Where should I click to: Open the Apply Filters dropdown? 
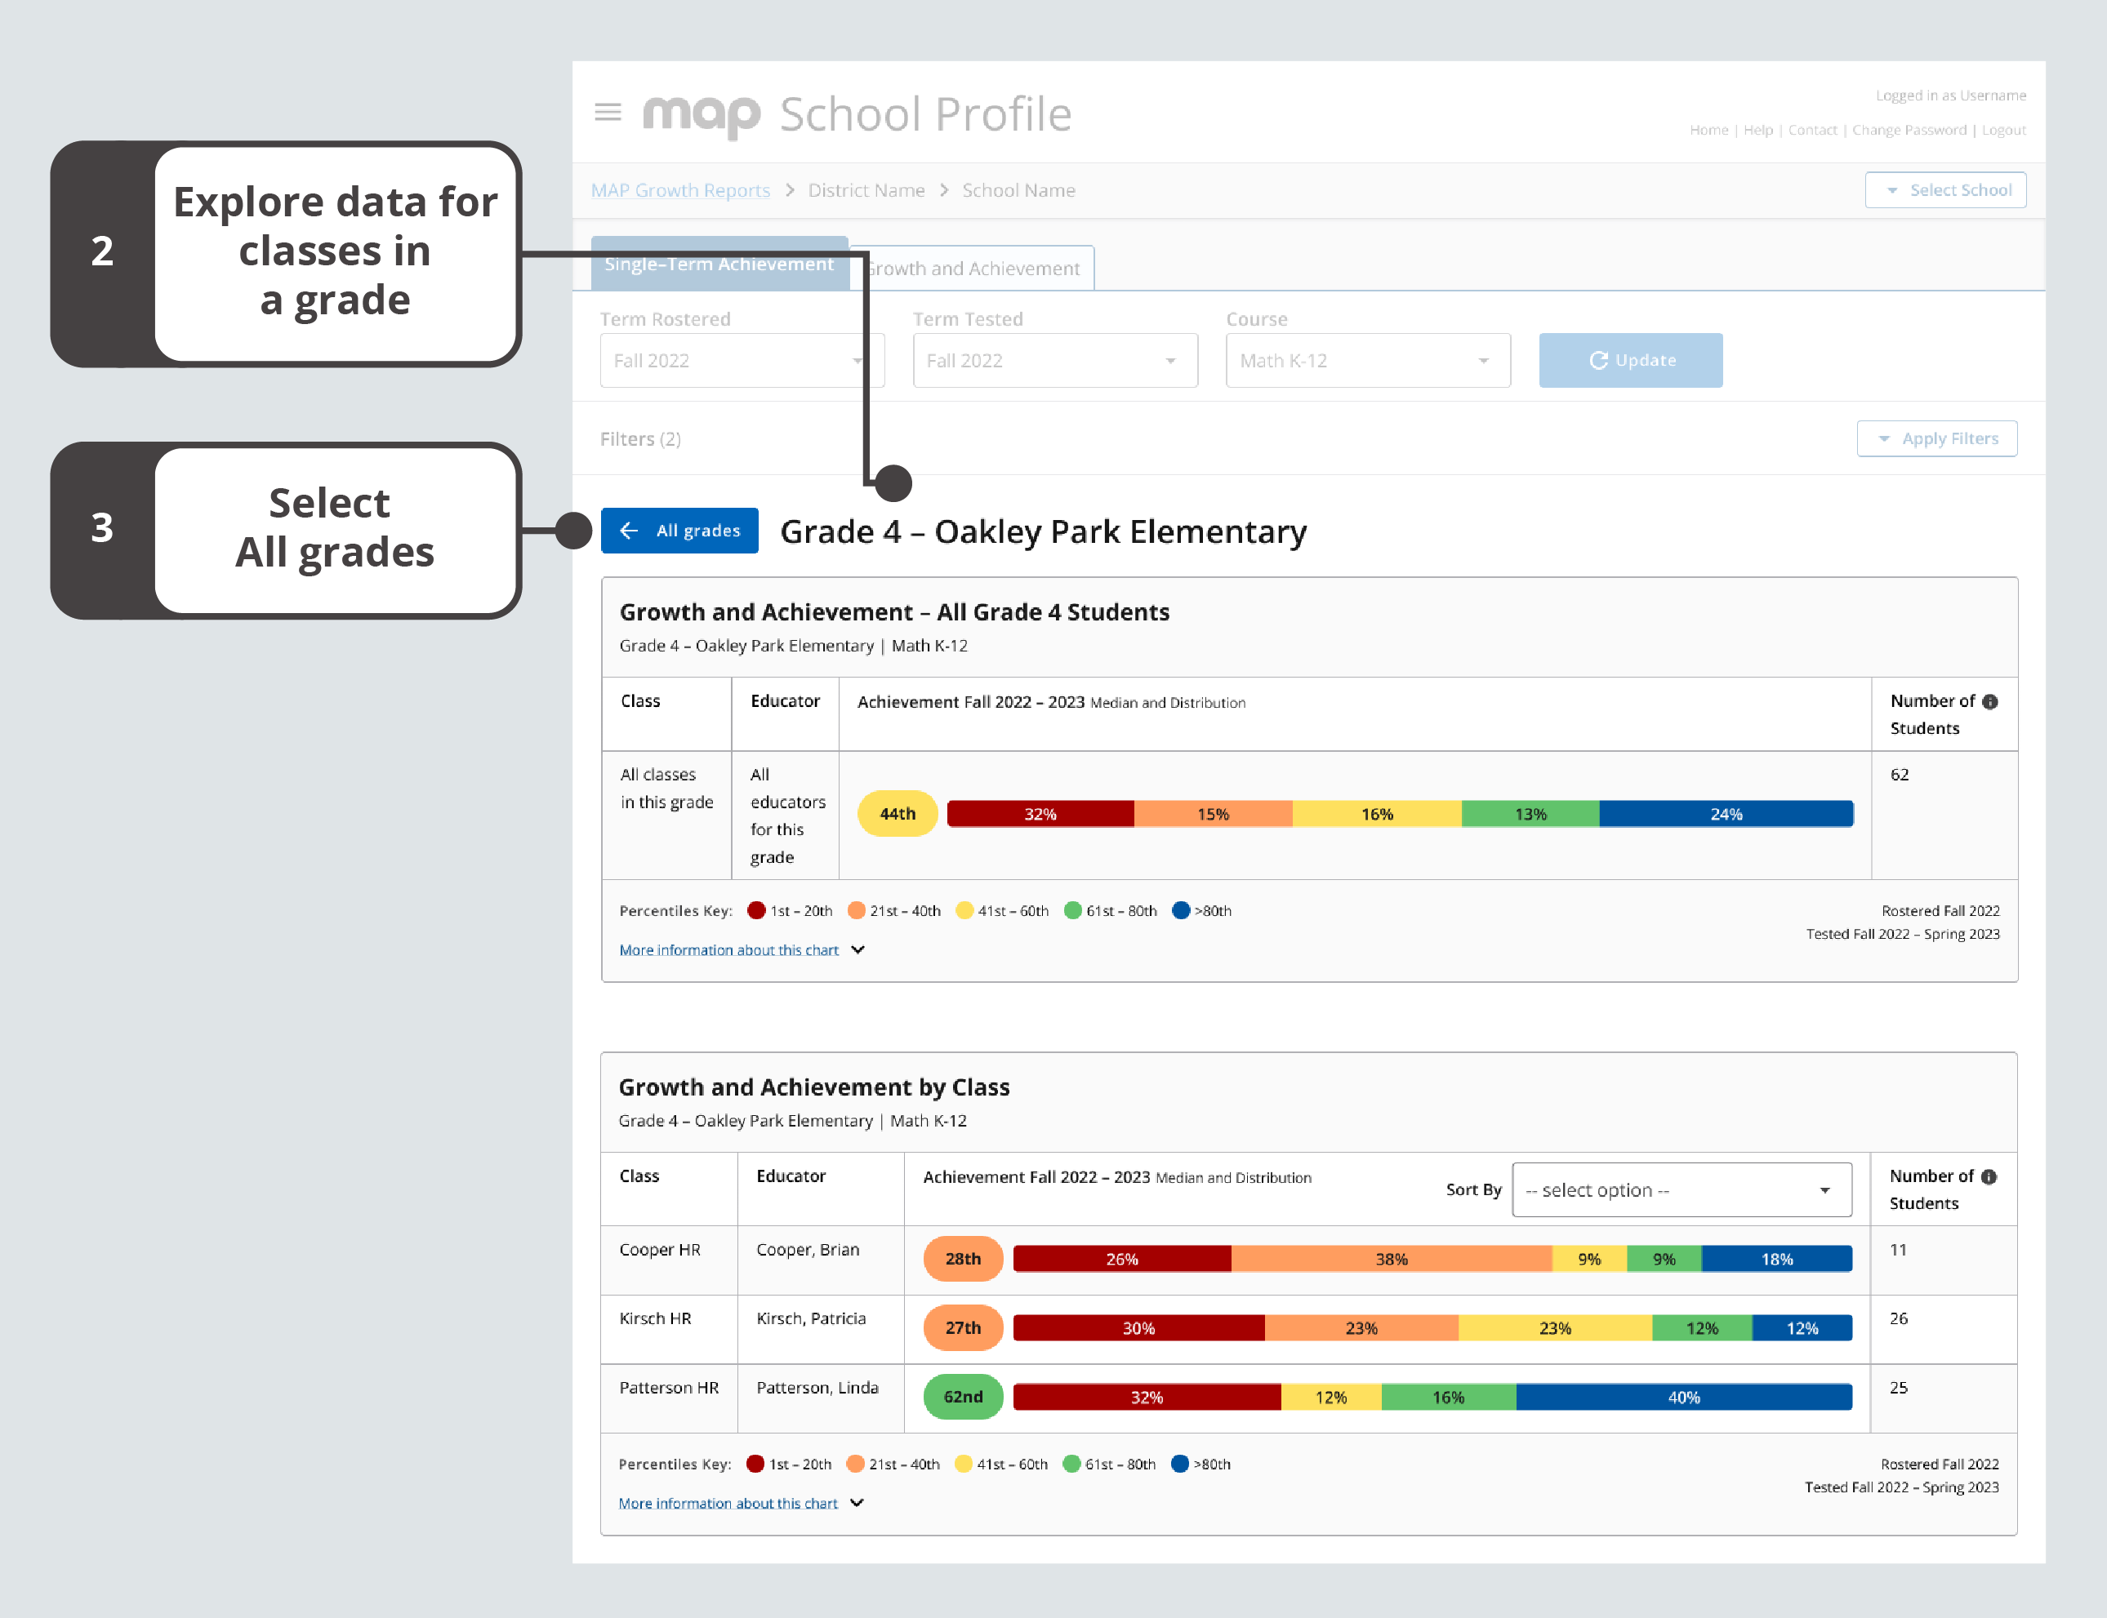coord(1936,438)
